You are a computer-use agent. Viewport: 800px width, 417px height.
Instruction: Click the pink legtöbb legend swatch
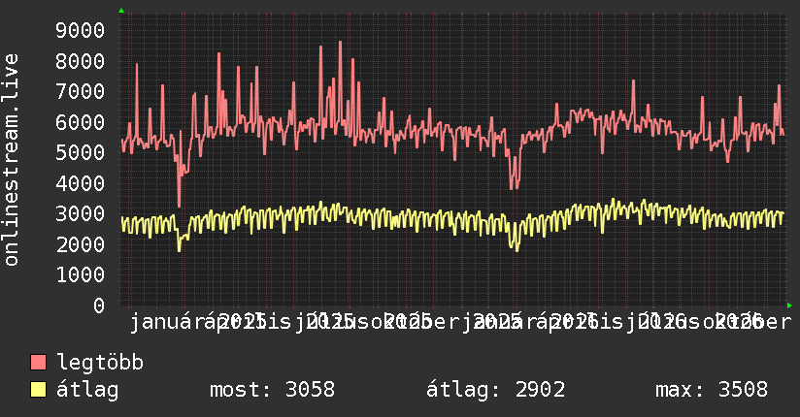pyautogui.click(x=38, y=363)
